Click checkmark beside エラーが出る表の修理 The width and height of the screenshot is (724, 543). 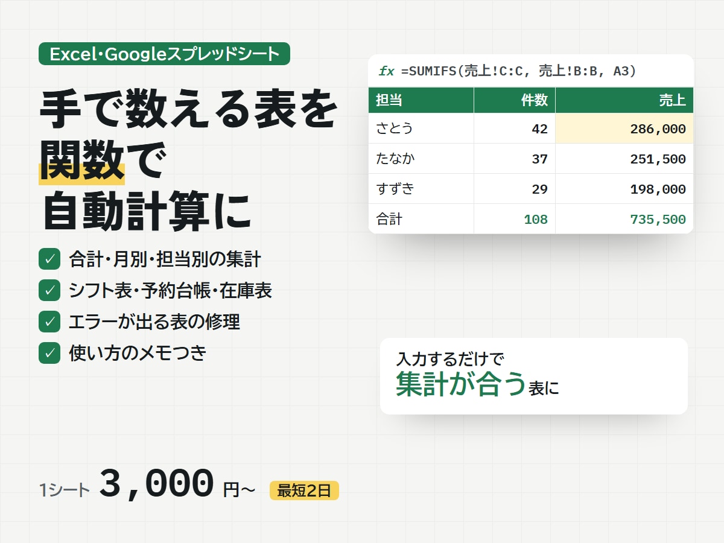[49, 322]
